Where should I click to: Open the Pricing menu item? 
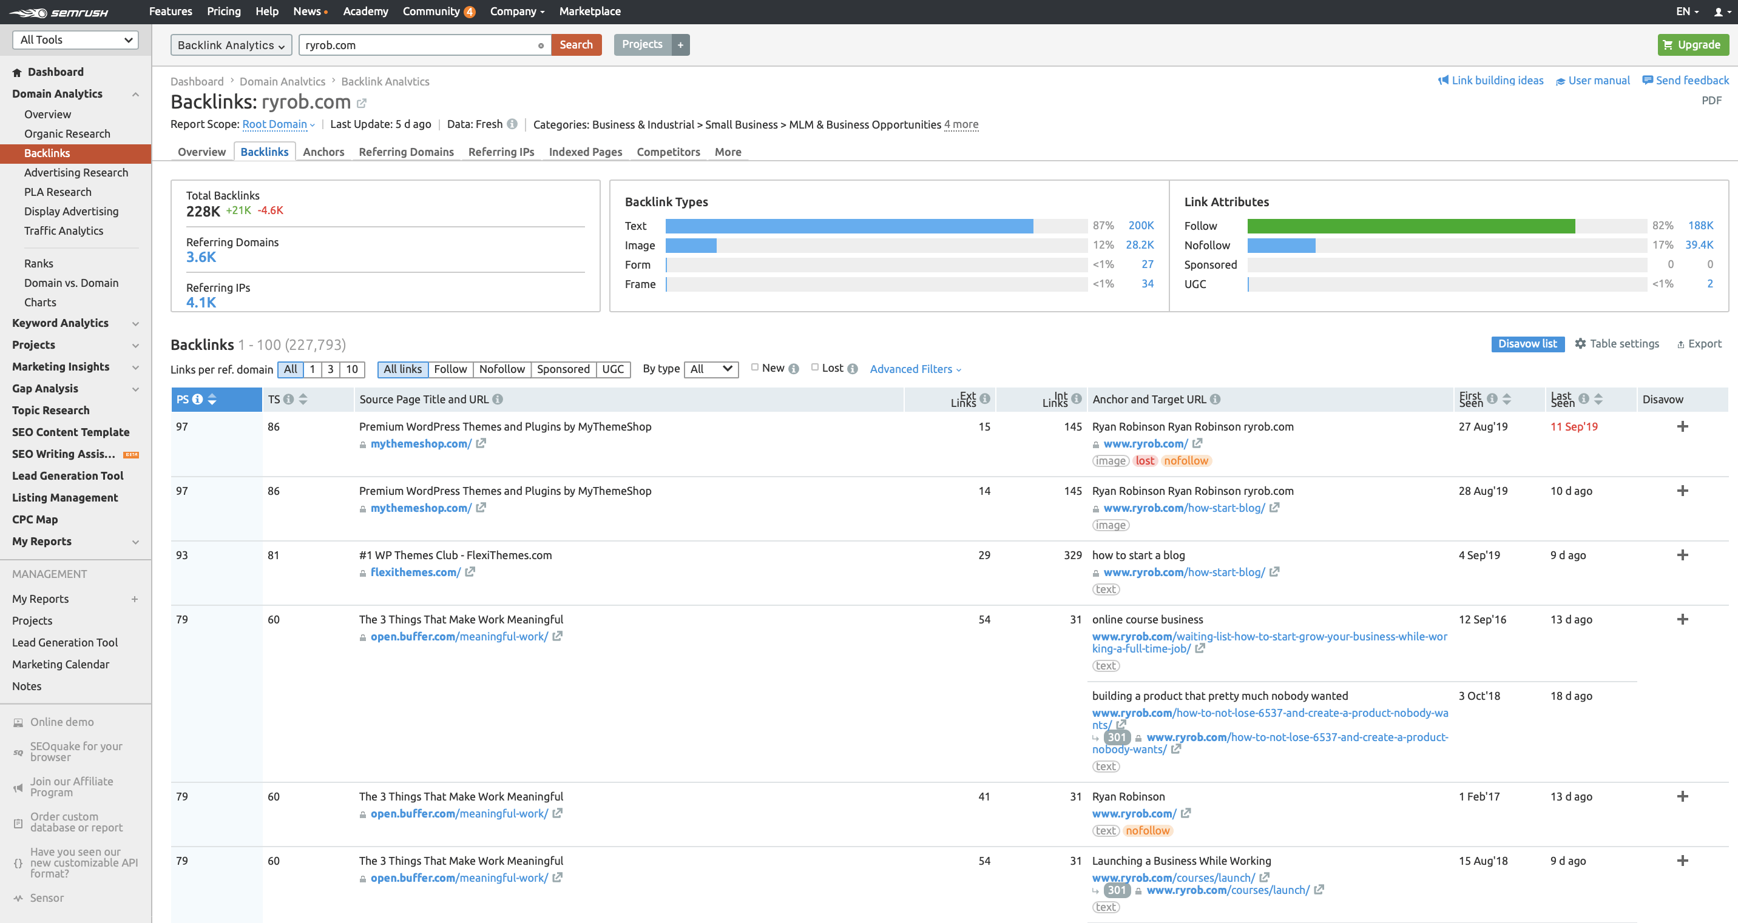pos(224,12)
